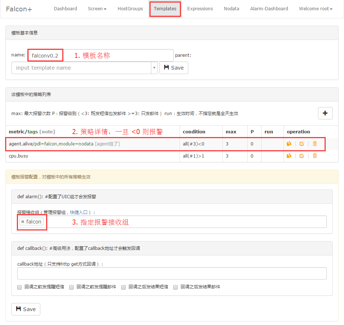This screenshot has width=344, height=325.
Task: Switch to the HostGroups tab
Action: pos(130,9)
